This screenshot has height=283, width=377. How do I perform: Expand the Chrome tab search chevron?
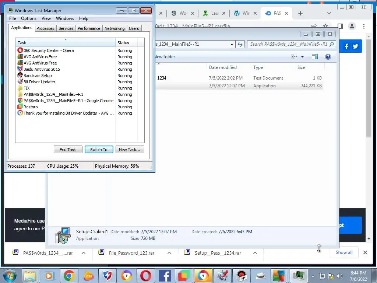pyautogui.click(x=329, y=13)
